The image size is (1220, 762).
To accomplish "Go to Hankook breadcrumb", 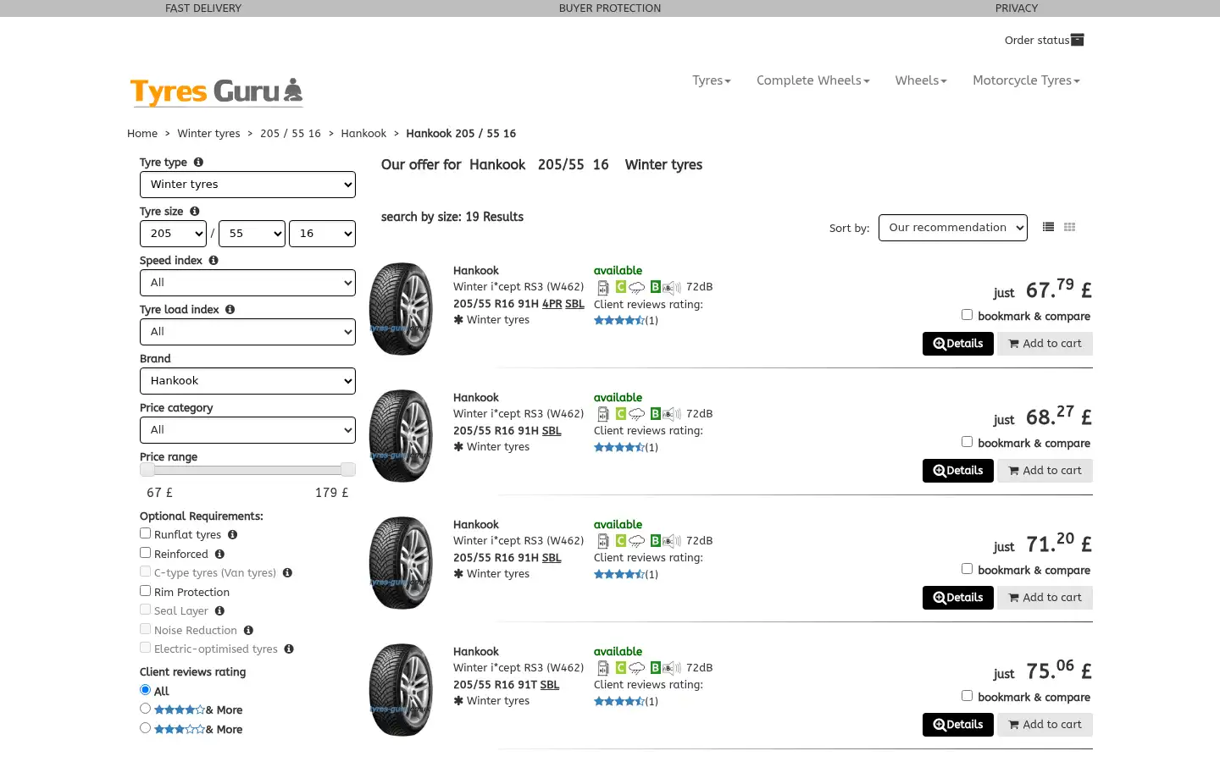I will [x=363, y=134].
